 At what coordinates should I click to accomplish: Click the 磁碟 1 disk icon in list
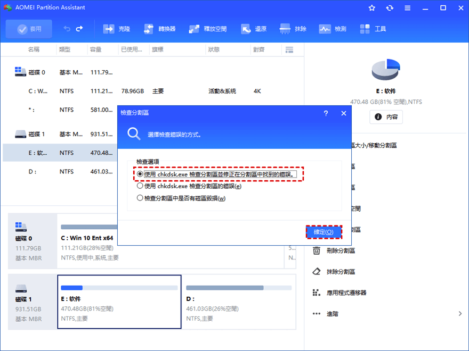point(20,134)
